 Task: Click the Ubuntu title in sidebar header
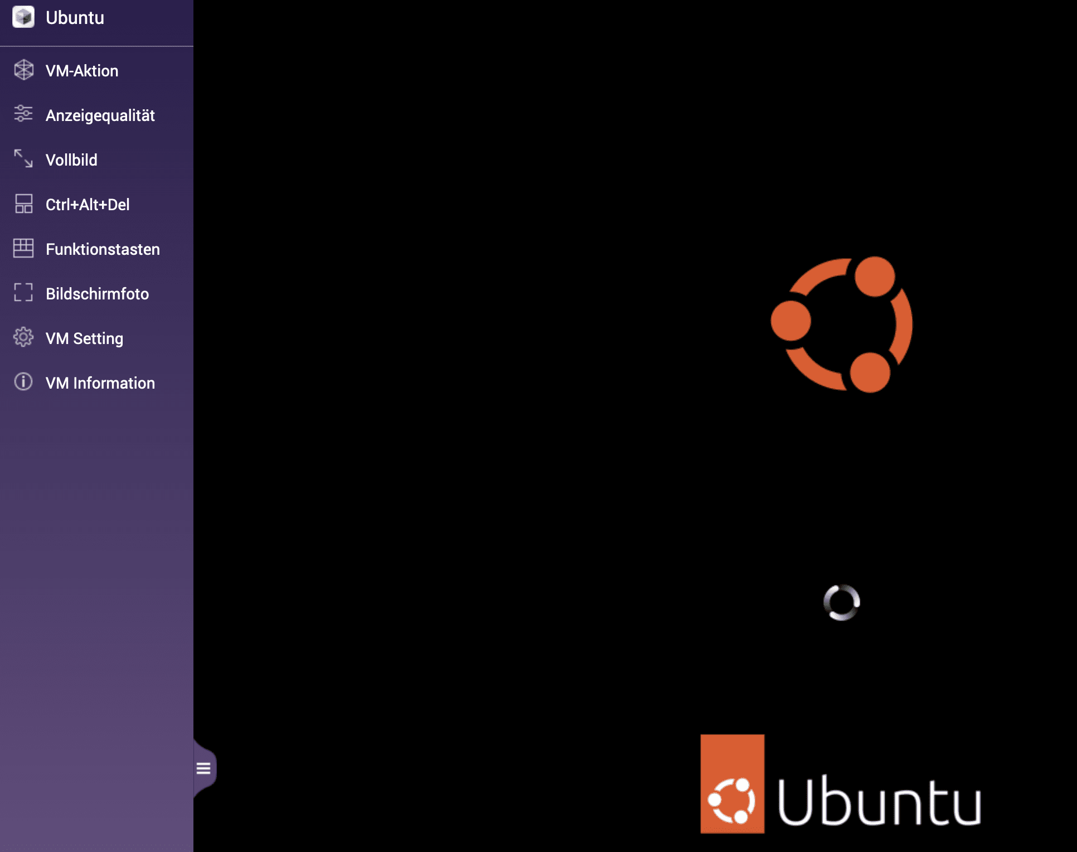coord(75,18)
